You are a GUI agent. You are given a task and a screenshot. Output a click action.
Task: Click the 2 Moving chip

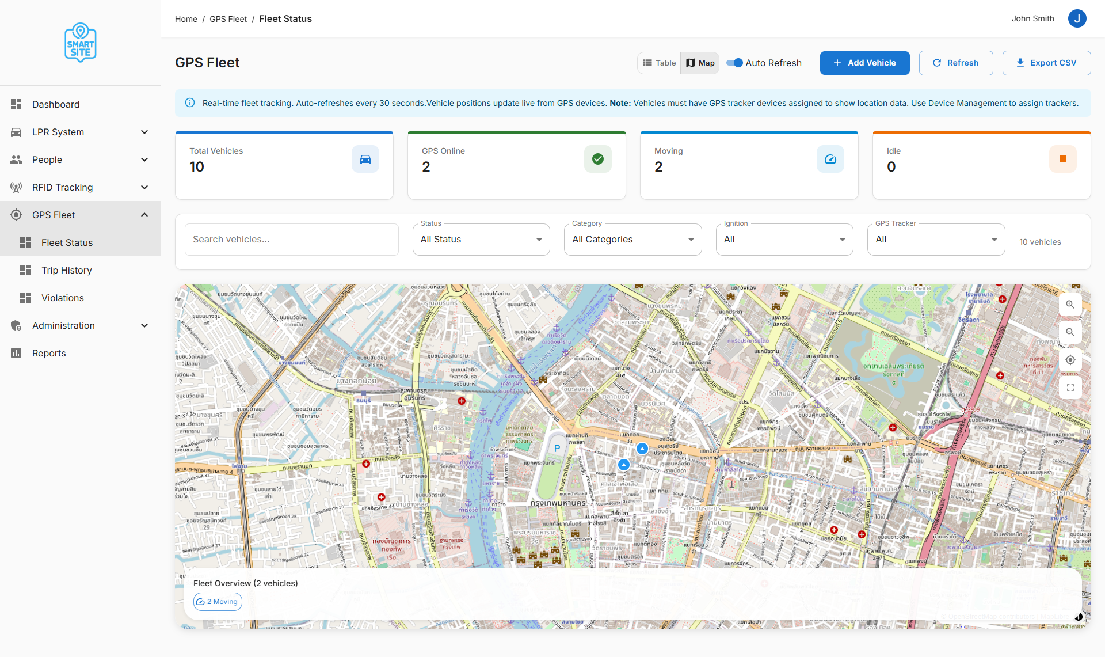(x=218, y=602)
